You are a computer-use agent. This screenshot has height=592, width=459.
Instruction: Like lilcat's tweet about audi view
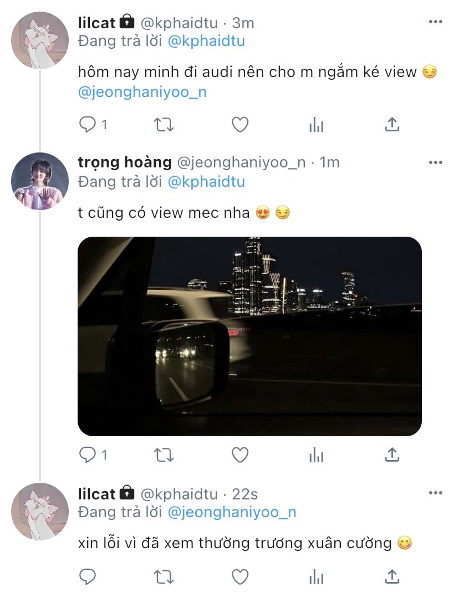tap(239, 125)
